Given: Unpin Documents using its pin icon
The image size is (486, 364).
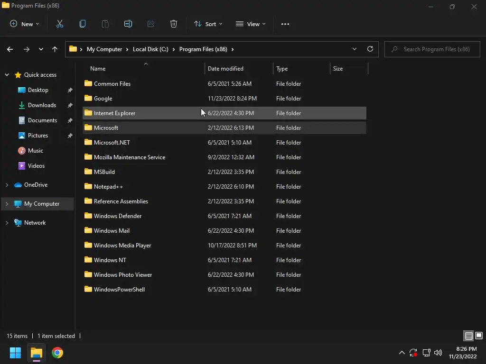Looking at the screenshot, I should [x=70, y=120].
